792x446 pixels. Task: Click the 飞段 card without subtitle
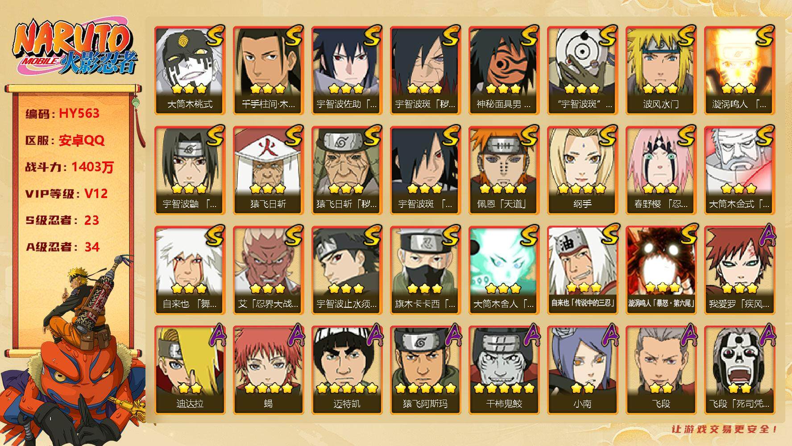pos(661,370)
